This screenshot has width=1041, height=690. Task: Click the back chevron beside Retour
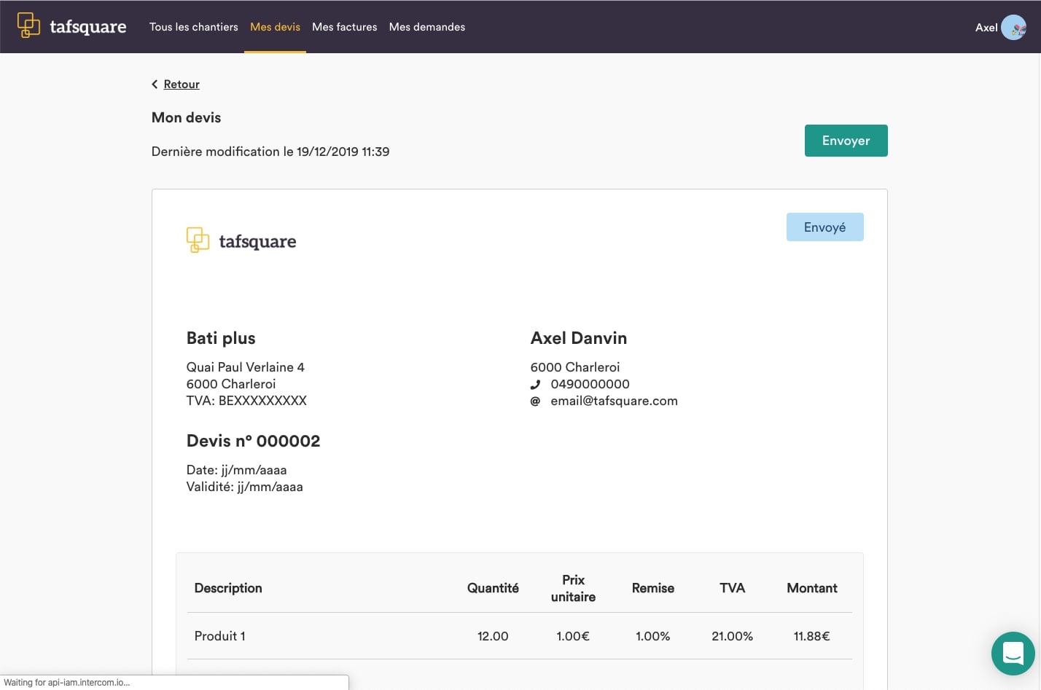(x=155, y=85)
